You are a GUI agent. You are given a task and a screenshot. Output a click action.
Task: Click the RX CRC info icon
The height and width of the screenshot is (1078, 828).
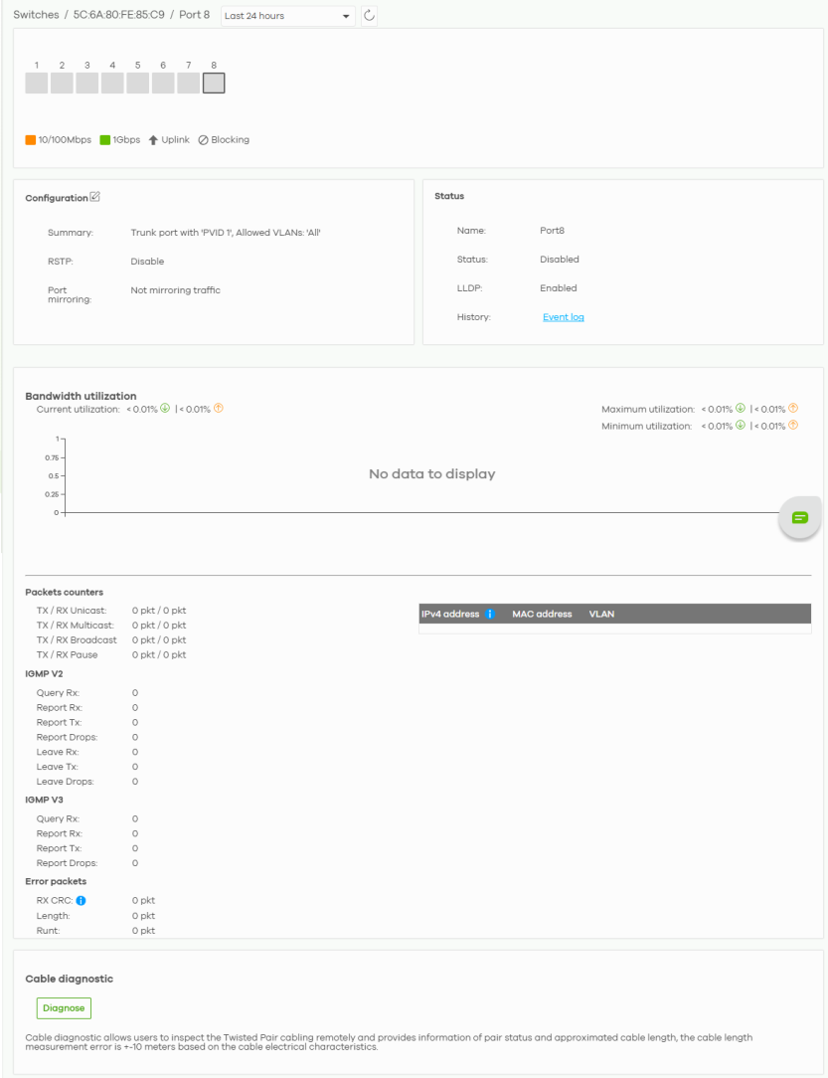(81, 901)
